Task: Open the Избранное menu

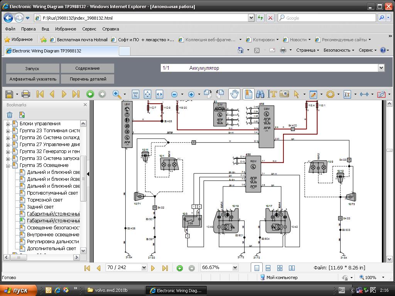Action: 66,29
